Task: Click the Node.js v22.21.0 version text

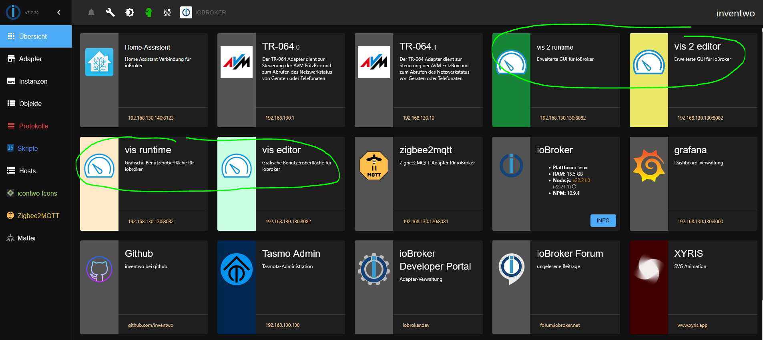Action: [581, 180]
